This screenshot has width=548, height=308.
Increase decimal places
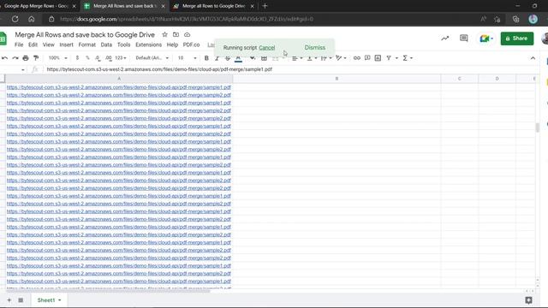[x=109, y=58]
